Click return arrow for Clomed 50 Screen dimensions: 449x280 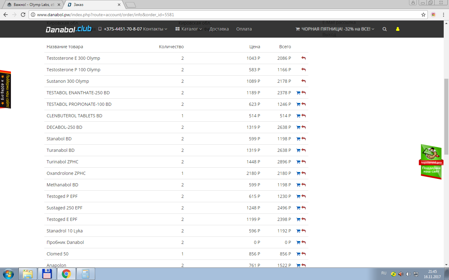click(x=304, y=254)
